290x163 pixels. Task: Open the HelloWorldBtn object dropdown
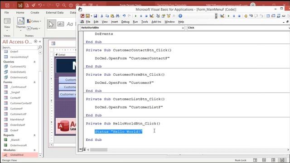(x=183, y=28)
